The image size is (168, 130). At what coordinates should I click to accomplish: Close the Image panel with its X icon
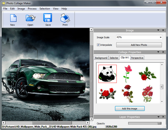pos(163,30)
